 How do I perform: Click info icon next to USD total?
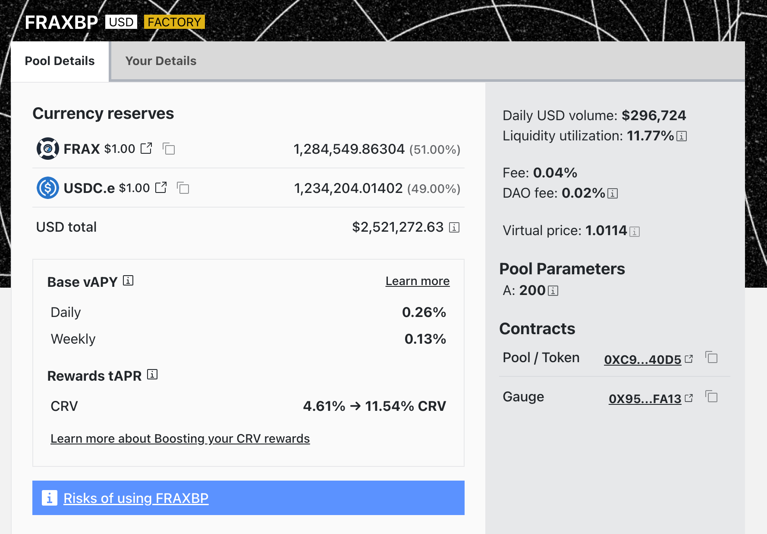454,227
